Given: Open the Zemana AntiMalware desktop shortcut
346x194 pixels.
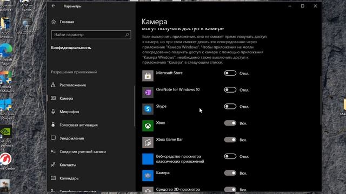Looking at the screenshot, I should coord(6,82).
